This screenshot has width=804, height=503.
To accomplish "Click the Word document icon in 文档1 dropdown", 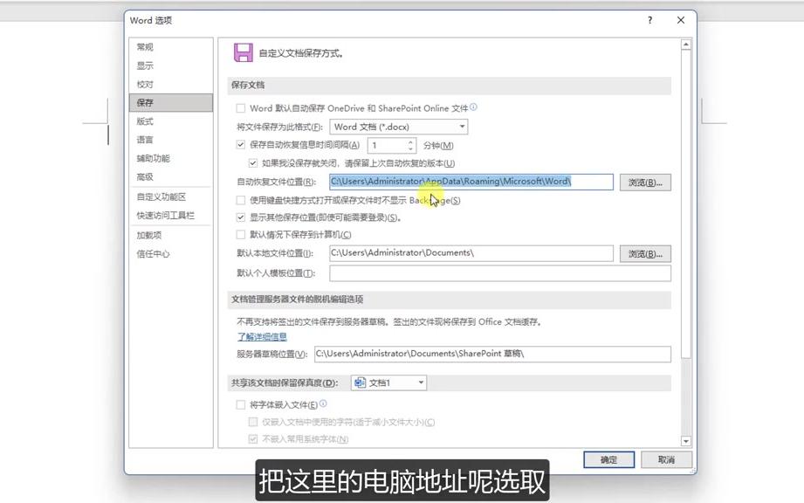I will pyautogui.click(x=360, y=382).
